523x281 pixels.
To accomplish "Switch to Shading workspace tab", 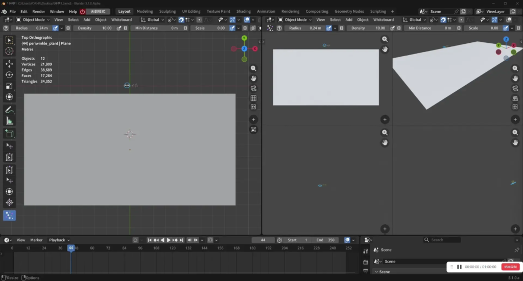I will [244, 11].
